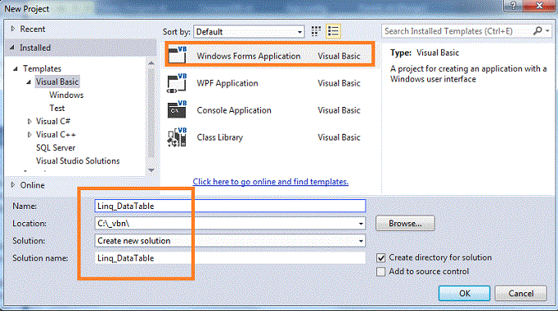The width and height of the screenshot is (558, 311).
Task: Expand the Online section
Action: coord(13,185)
